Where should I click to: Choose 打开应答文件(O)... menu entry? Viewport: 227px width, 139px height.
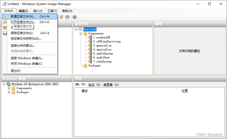pyautogui.click(x=30, y=22)
